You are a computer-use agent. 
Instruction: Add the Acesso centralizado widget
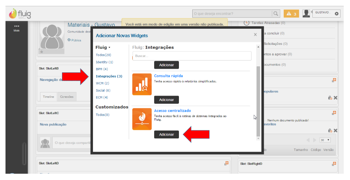click(166, 135)
